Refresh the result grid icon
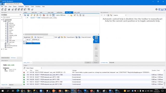 [35, 37]
